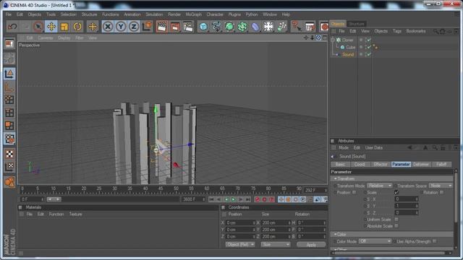The image size is (463, 260).
Task: Open the Structure tab in object manager
Action: [x=357, y=24]
